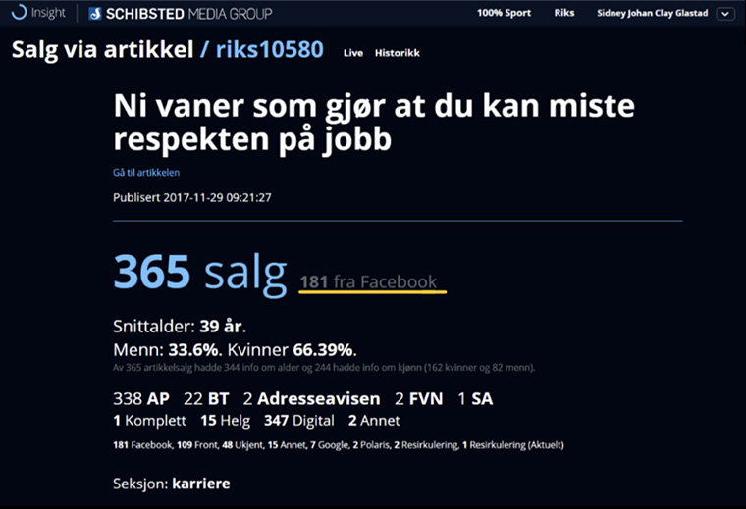Click the riks10580 article ID
The height and width of the screenshot is (509, 746).
[270, 49]
